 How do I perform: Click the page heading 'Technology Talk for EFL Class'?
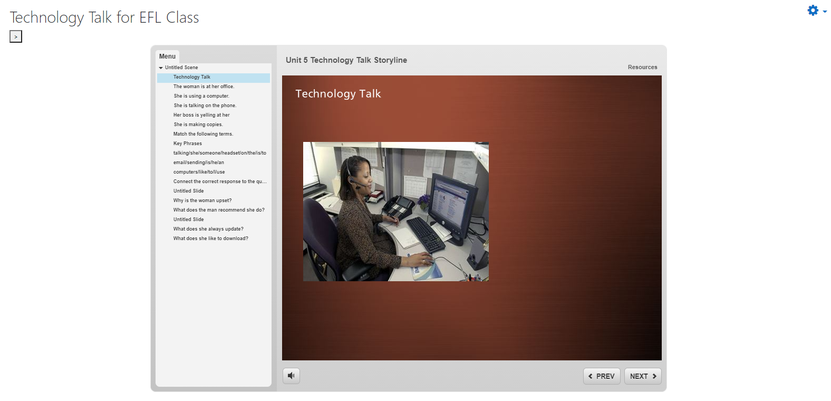(x=104, y=17)
